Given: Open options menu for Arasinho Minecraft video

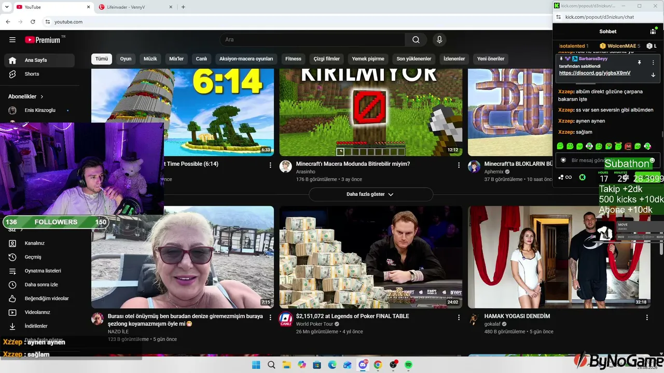Looking at the screenshot, I should (x=459, y=165).
